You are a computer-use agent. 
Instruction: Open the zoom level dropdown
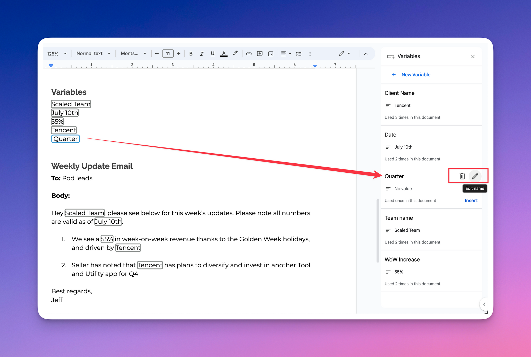[x=57, y=54]
